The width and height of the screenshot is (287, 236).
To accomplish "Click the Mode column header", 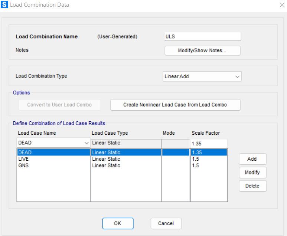I will (x=169, y=133).
